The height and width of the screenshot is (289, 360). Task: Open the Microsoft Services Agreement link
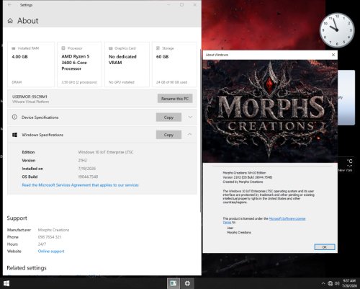coord(80,185)
